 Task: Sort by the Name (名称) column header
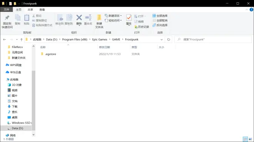pyautogui.click(x=43, y=47)
